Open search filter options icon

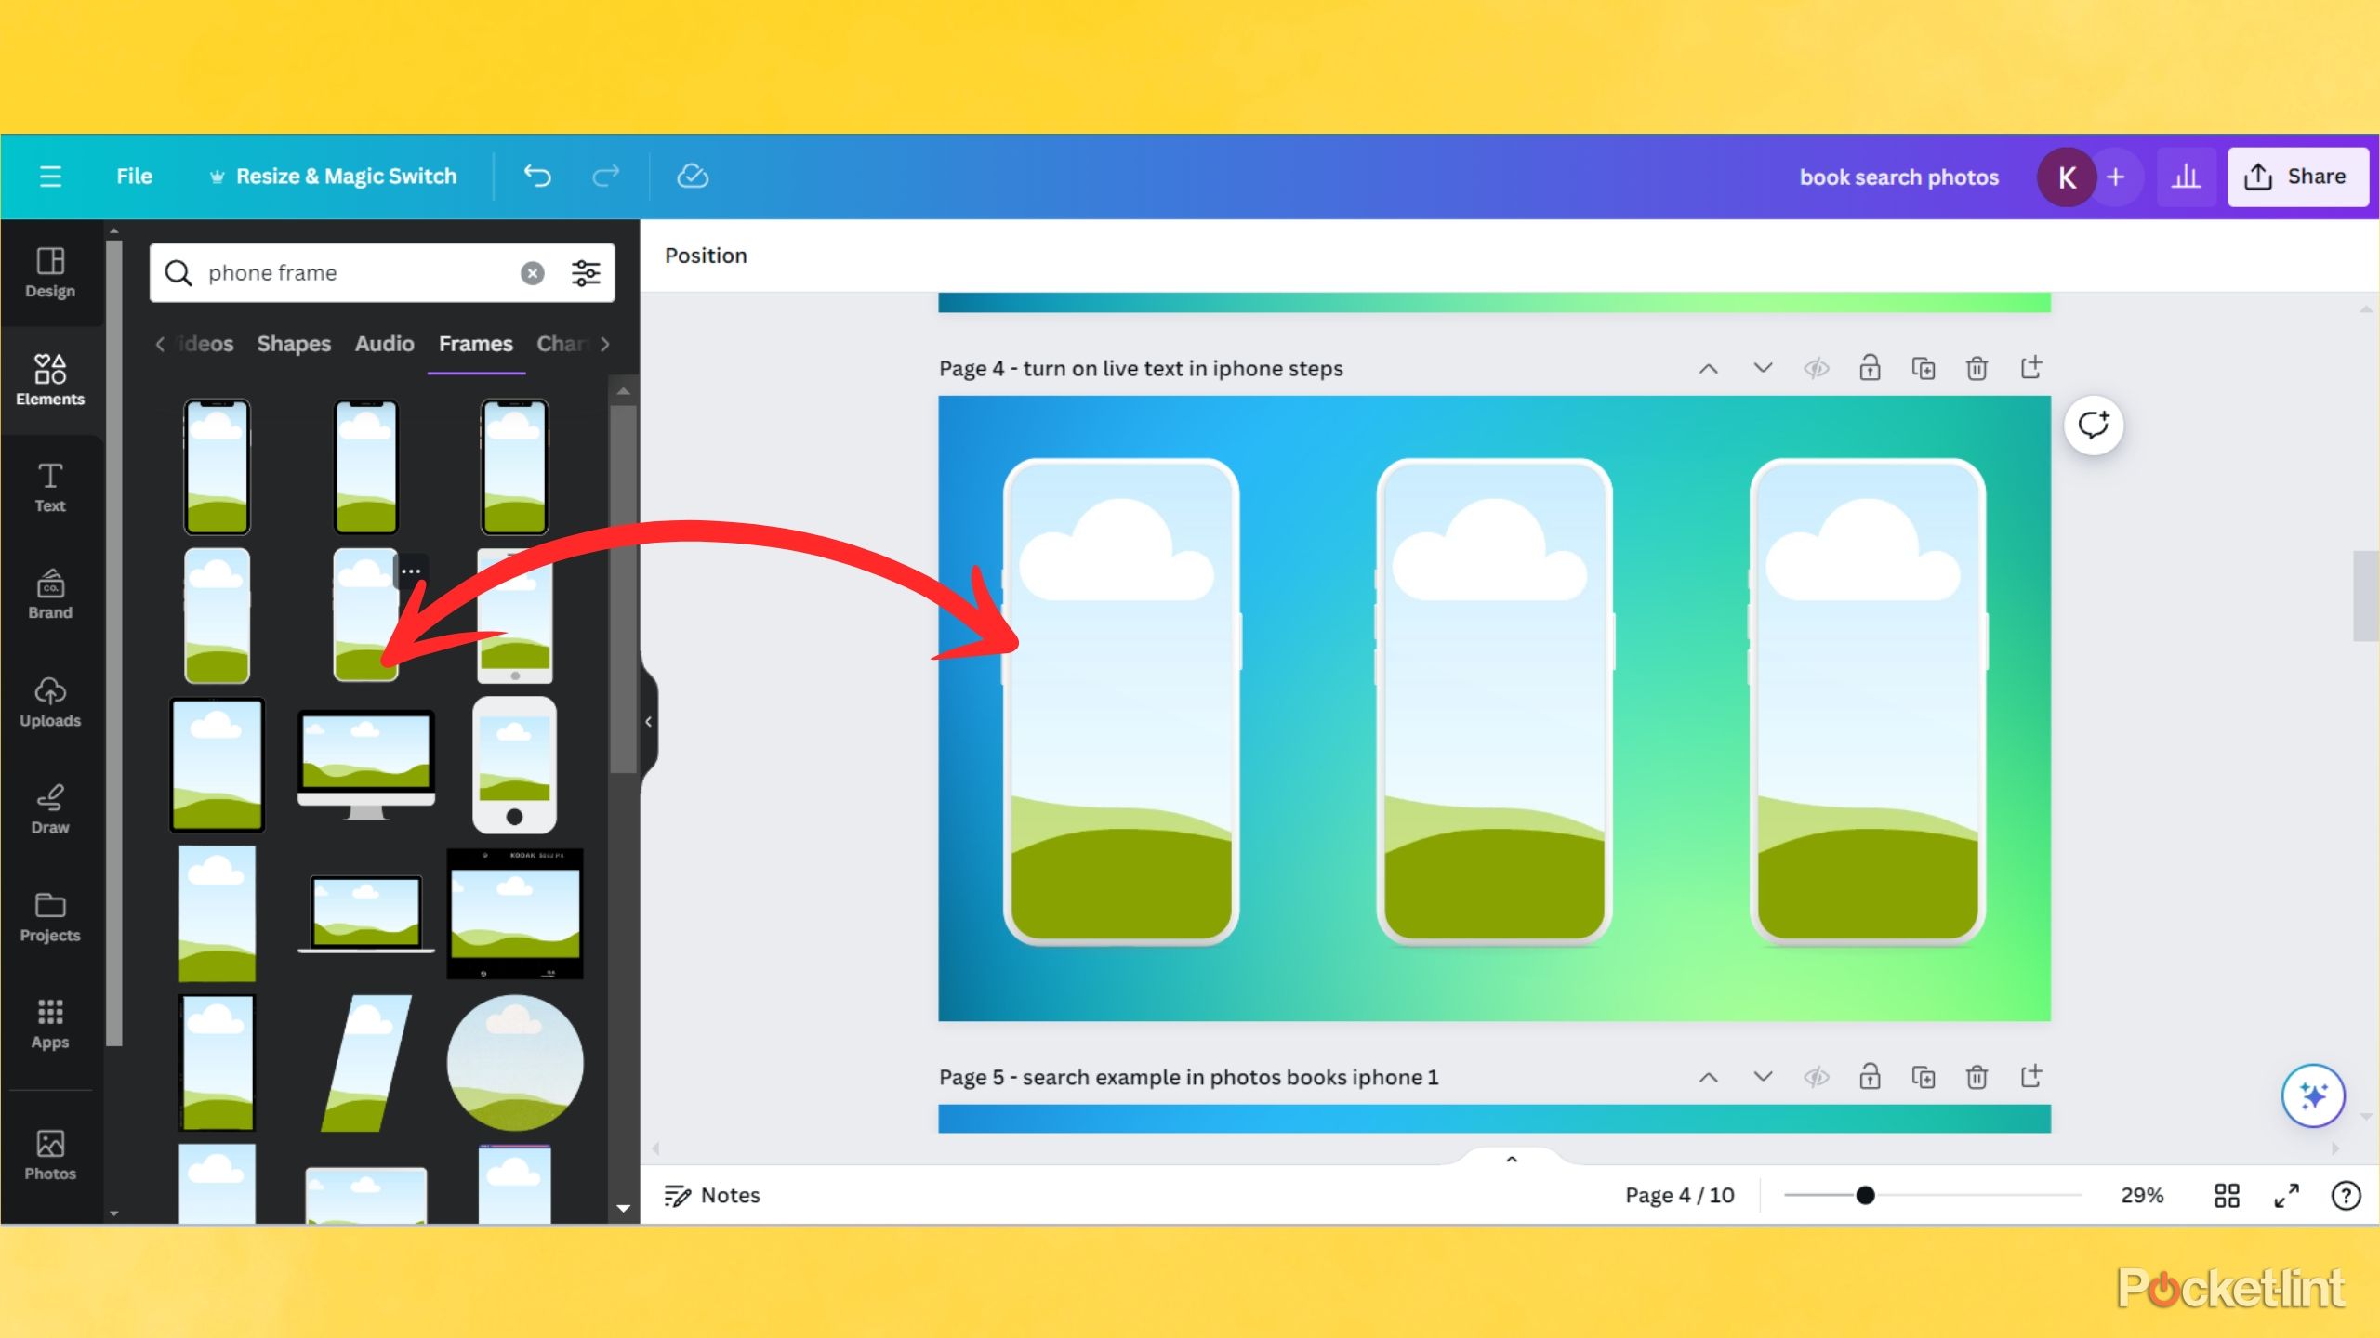coord(586,273)
